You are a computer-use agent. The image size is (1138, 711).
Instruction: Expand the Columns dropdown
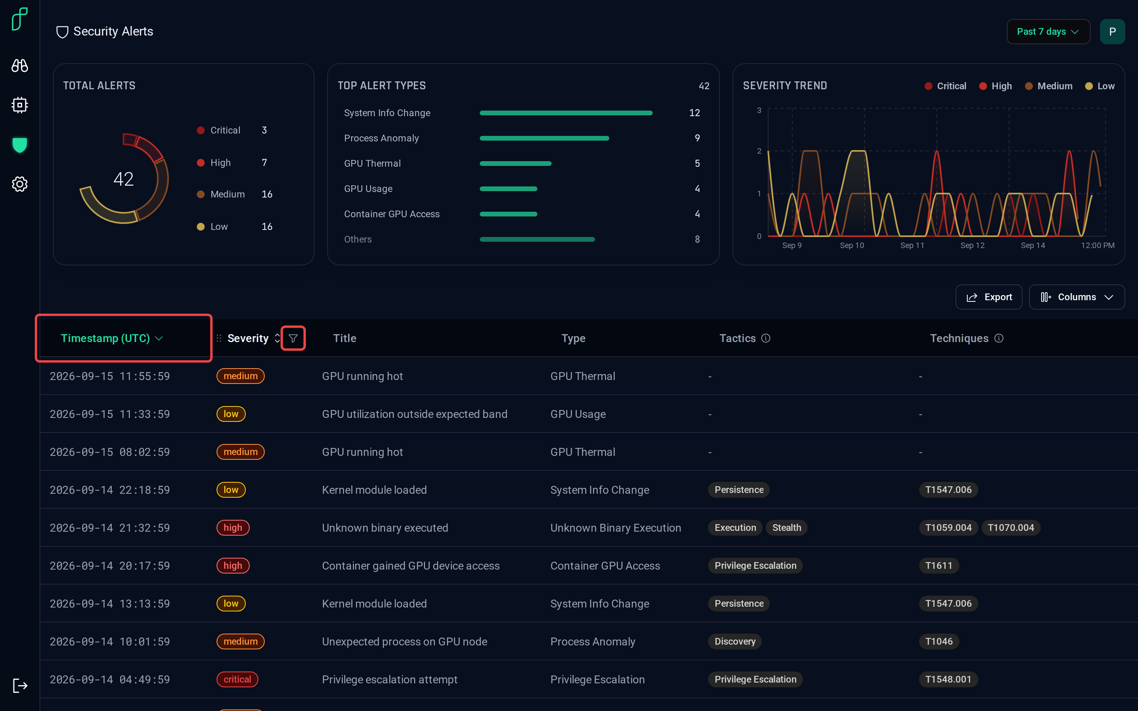tap(1076, 297)
